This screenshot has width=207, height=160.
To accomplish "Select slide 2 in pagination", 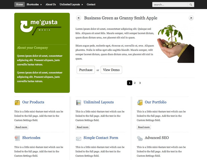I will tap(135, 83).
